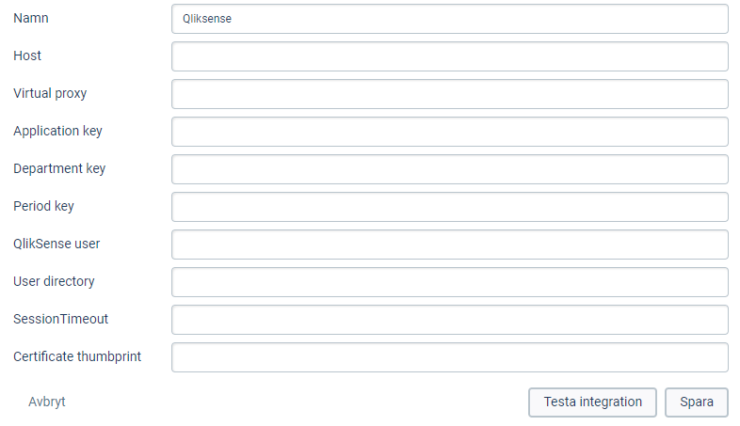740x426 pixels.
Task: Click the Host label text
Action: [x=27, y=55]
